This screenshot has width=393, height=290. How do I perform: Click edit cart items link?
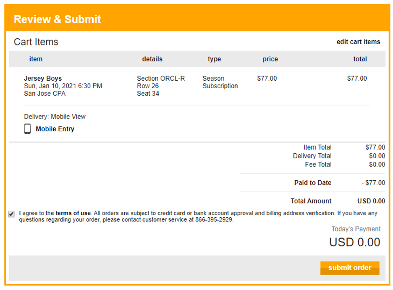(x=358, y=42)
